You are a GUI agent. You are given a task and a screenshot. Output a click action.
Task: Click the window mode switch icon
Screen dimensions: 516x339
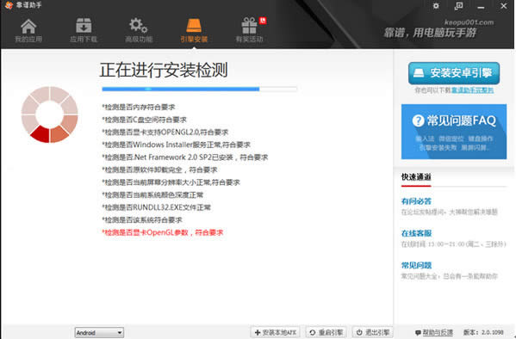[x=458, y=6]
